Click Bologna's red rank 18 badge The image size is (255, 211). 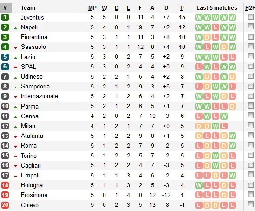point(5,185)
